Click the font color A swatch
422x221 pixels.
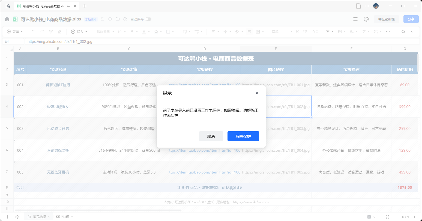144,32
